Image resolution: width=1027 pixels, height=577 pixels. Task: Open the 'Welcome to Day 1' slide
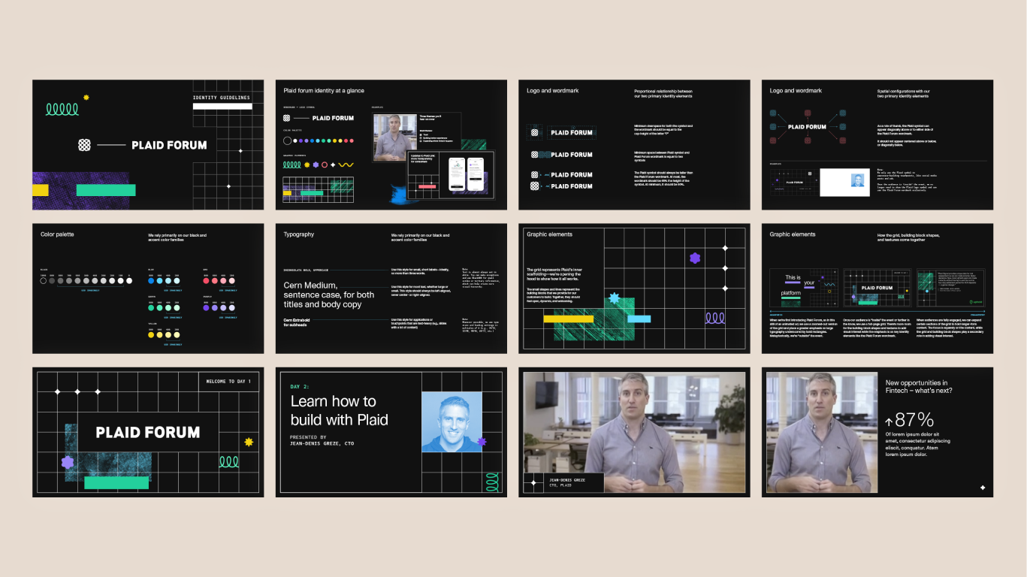point(148,432)
